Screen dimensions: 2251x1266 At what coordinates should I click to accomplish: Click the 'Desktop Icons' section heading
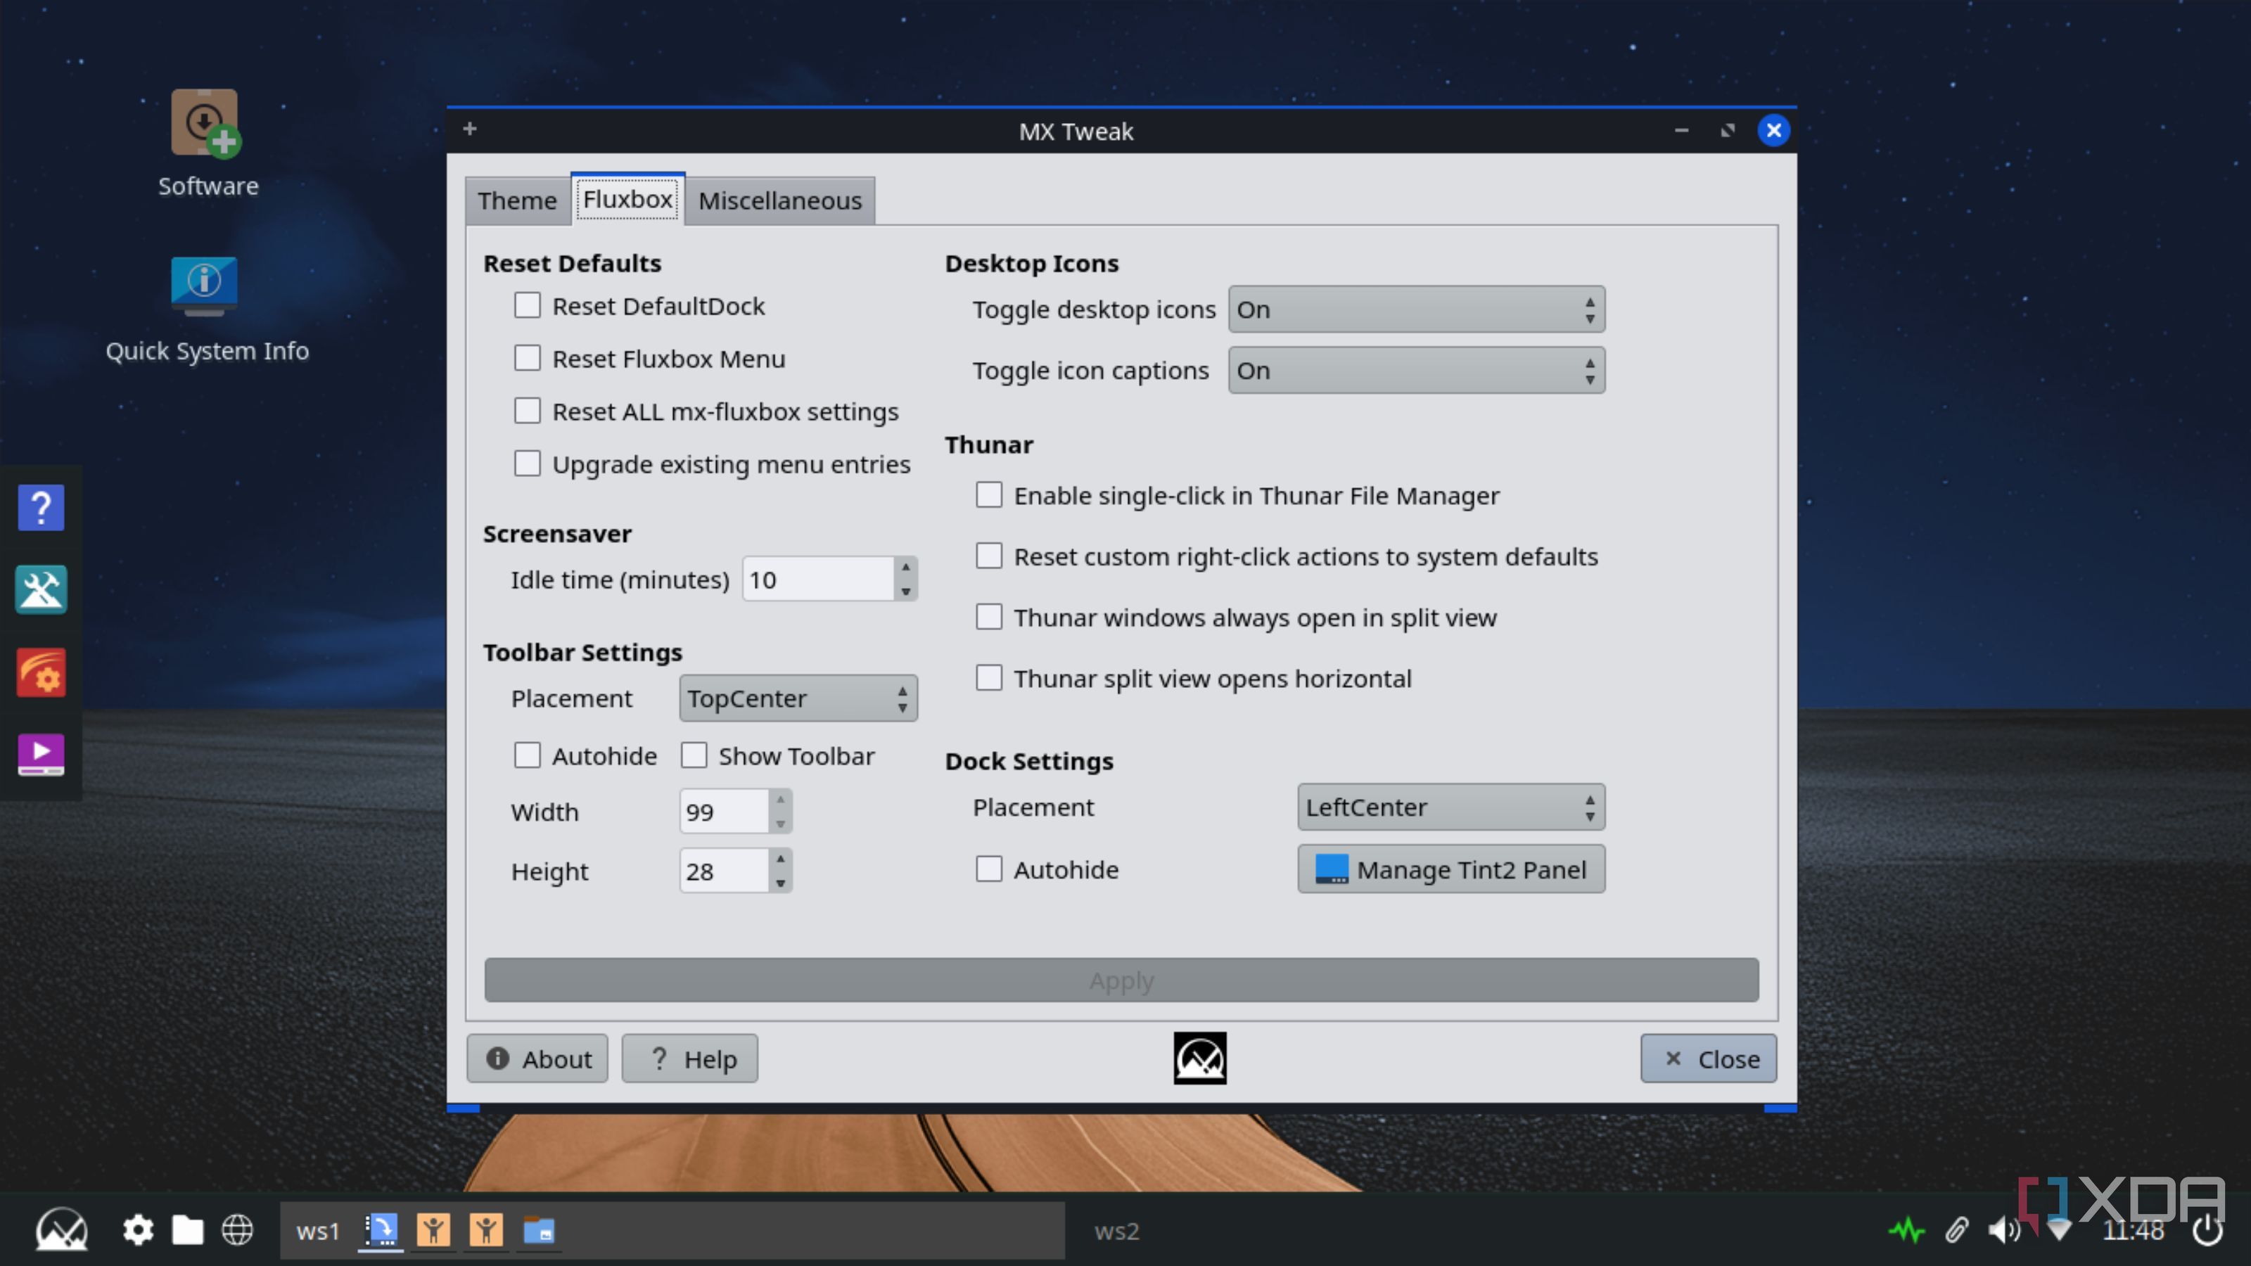(1031, 263)
